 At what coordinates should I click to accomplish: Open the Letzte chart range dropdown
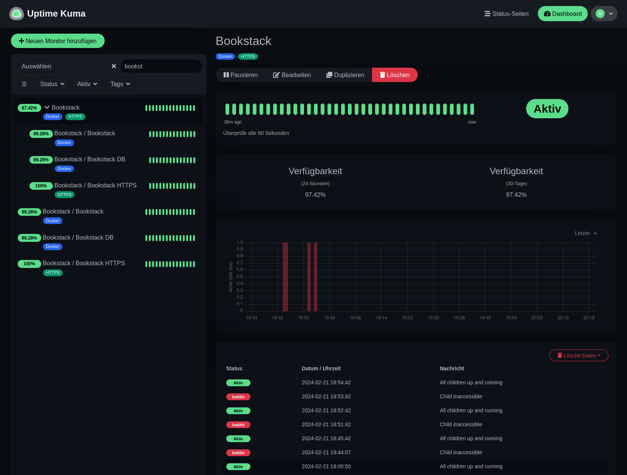point(585,233)
